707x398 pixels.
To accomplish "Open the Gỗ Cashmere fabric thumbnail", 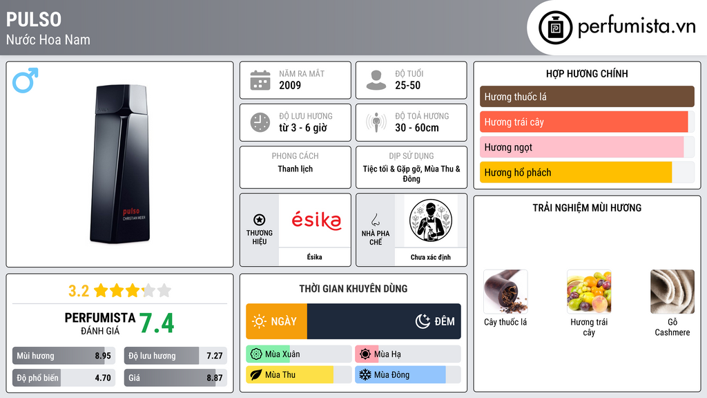I will (672, 292).
